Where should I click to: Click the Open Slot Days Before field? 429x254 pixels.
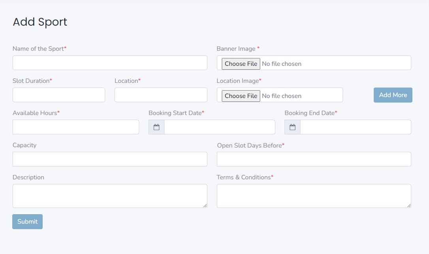314,159
